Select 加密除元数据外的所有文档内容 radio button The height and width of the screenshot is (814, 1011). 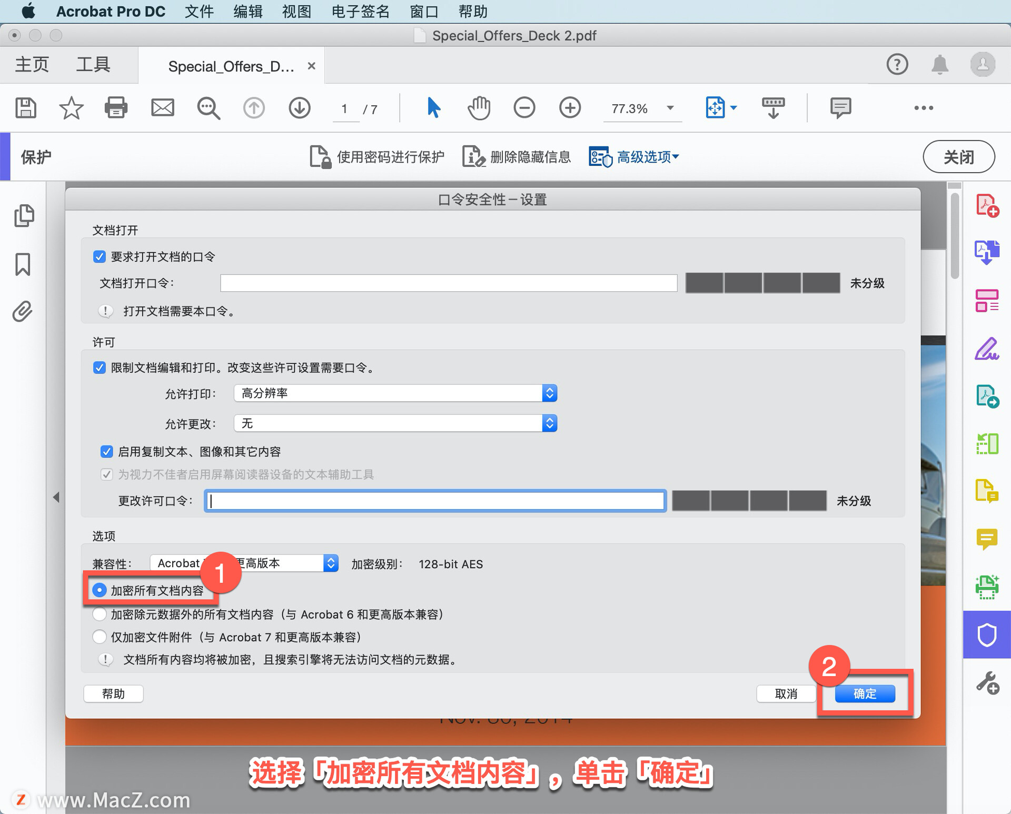[x=99, y=614]
